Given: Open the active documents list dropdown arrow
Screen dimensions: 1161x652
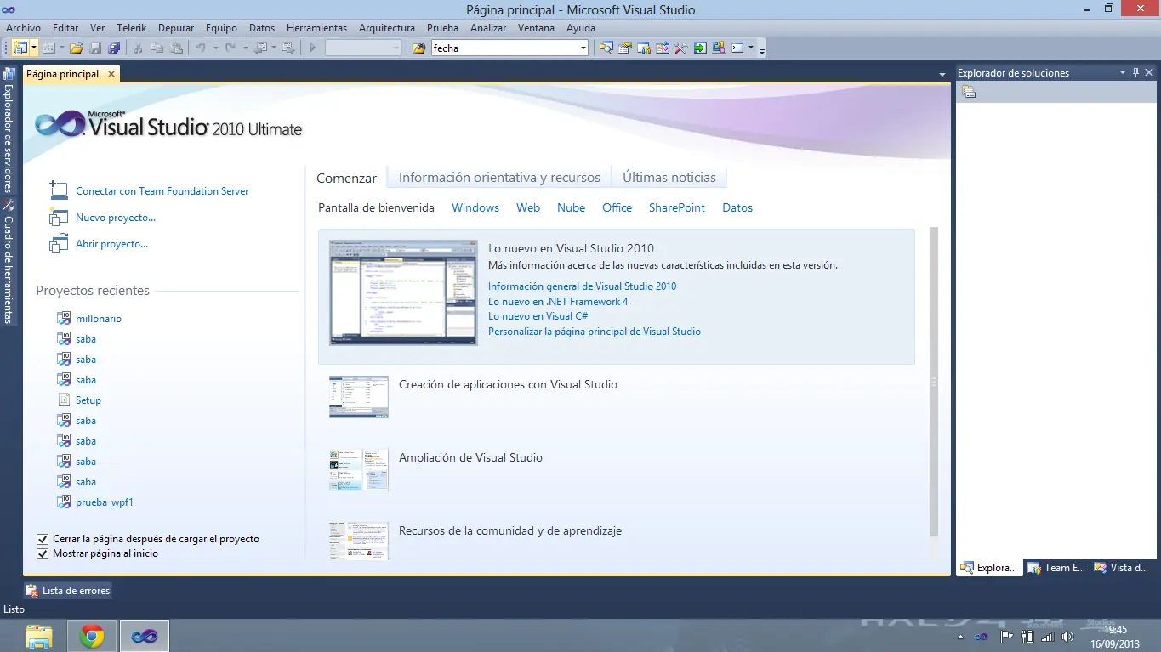Looking at the screenshot, I should click(942, 75).
